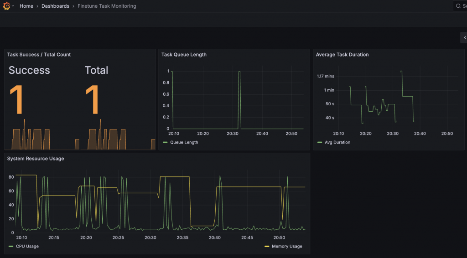
Task: Click the Total stat value 1
Action: [x=92, y=99]
